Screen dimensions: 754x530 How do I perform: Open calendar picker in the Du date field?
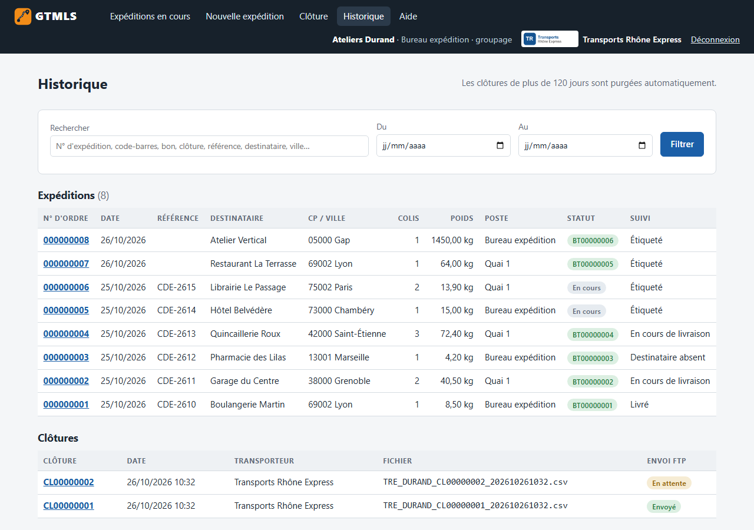tap(500, 145)
